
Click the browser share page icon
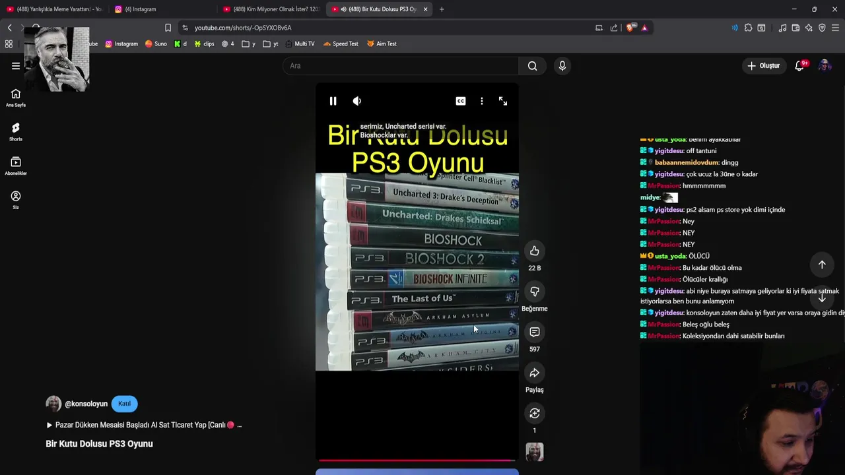[x=614, y=28]
